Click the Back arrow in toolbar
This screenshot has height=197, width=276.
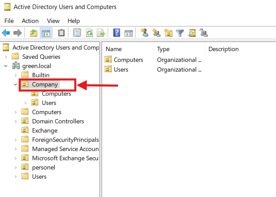[x=6, y=33]
